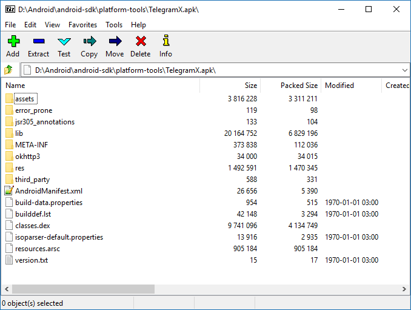Select the META-INF entry name
Screen dimensions: 411x310
click(x=32, y=145)
